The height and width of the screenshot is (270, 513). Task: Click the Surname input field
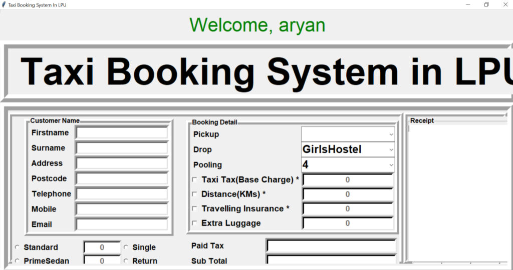point(122,148)
